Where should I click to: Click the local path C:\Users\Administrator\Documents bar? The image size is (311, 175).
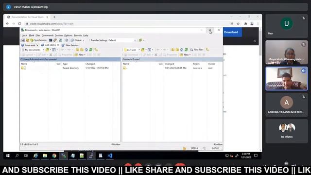click(x=70, y=59)
